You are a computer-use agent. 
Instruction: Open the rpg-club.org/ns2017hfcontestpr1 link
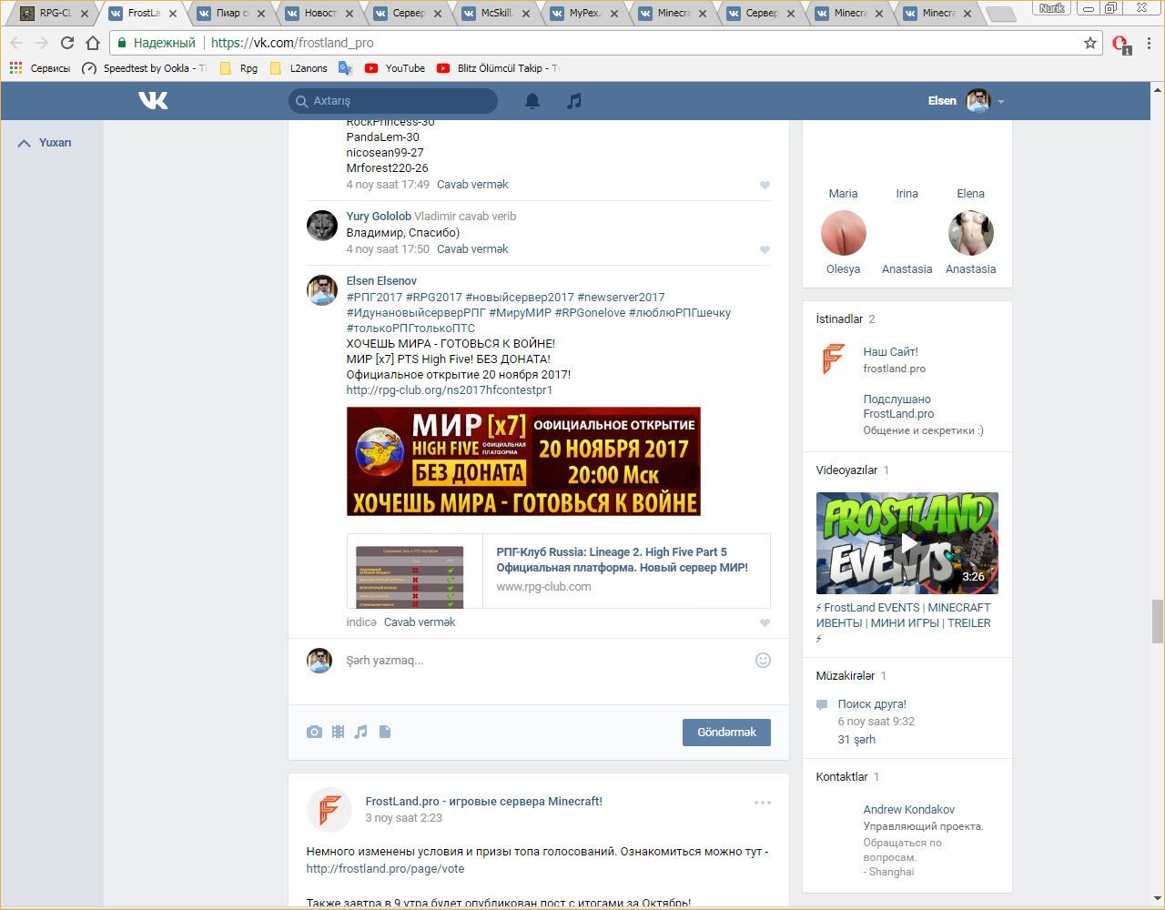pyautogui.click(x=450, y=389)
